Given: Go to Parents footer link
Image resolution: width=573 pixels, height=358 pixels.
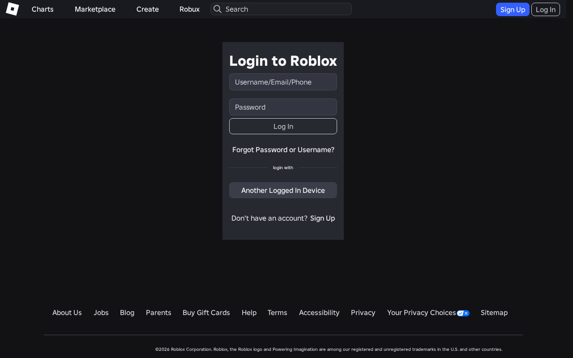Looking at the screenshot, I should pyautogui.click(x=158, y=312).
